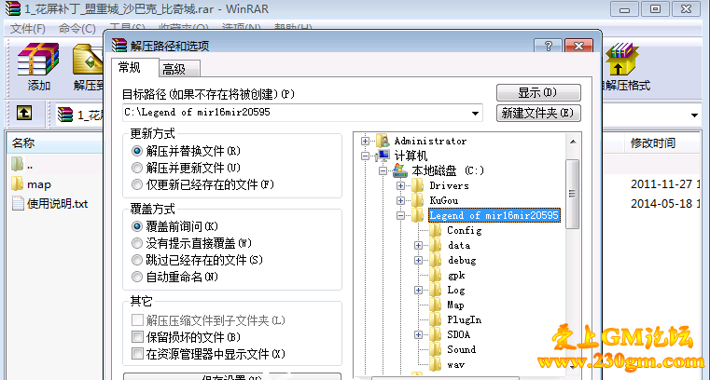Select the Drivers folder in tree
Screen dimensions: 710x380
(x=449, y=185)
